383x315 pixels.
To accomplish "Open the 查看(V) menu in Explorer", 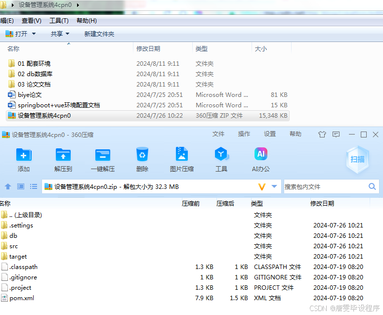I will (x=32, y=21).
